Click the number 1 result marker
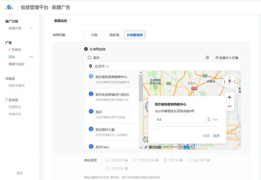Image resolution: width=261 pixels, height=180 pixels. (91, 76)
